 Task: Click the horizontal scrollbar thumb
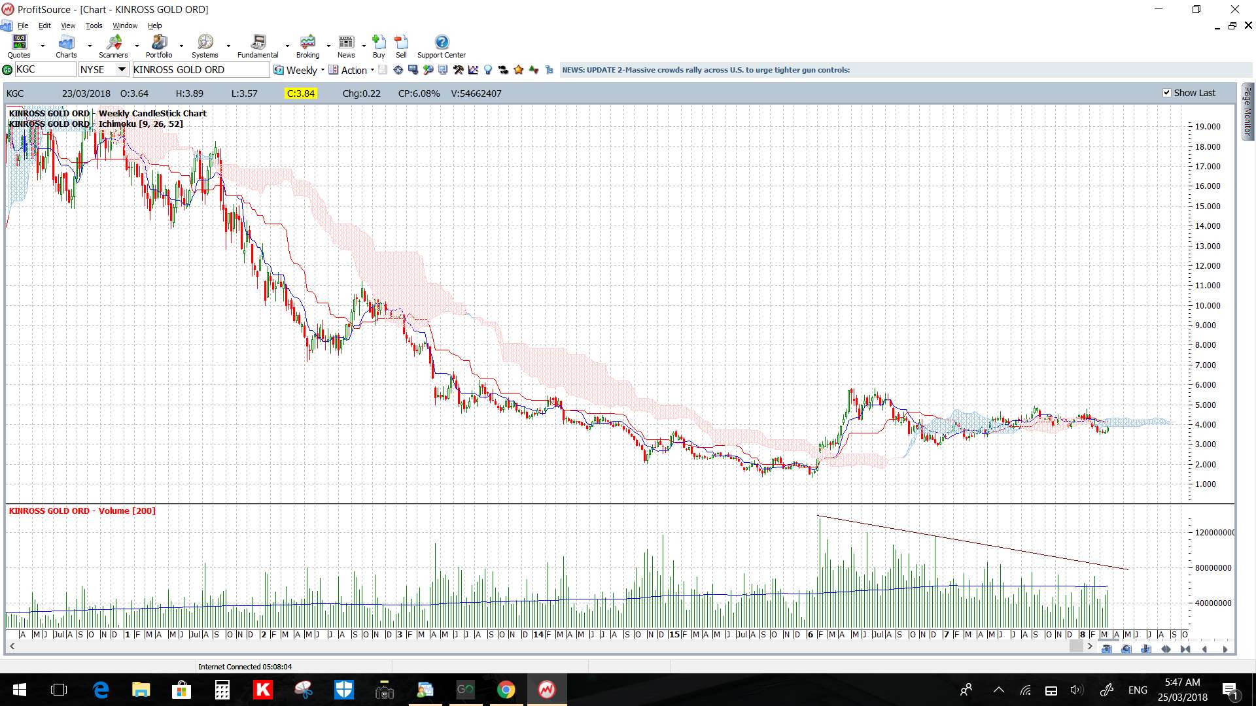point(1076,647)
